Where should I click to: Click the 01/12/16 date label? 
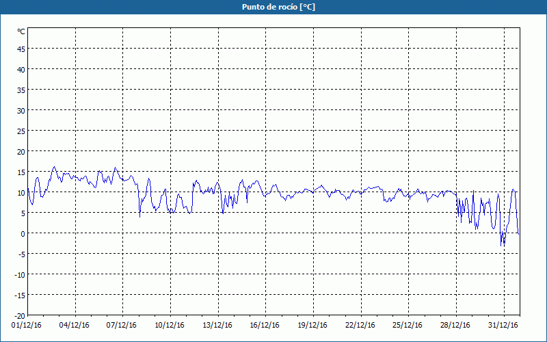pos(27,326)
